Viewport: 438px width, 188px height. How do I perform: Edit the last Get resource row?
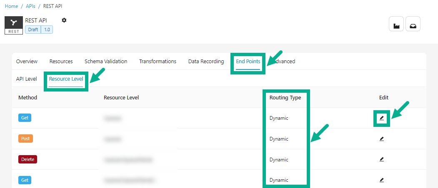point(382,180)
